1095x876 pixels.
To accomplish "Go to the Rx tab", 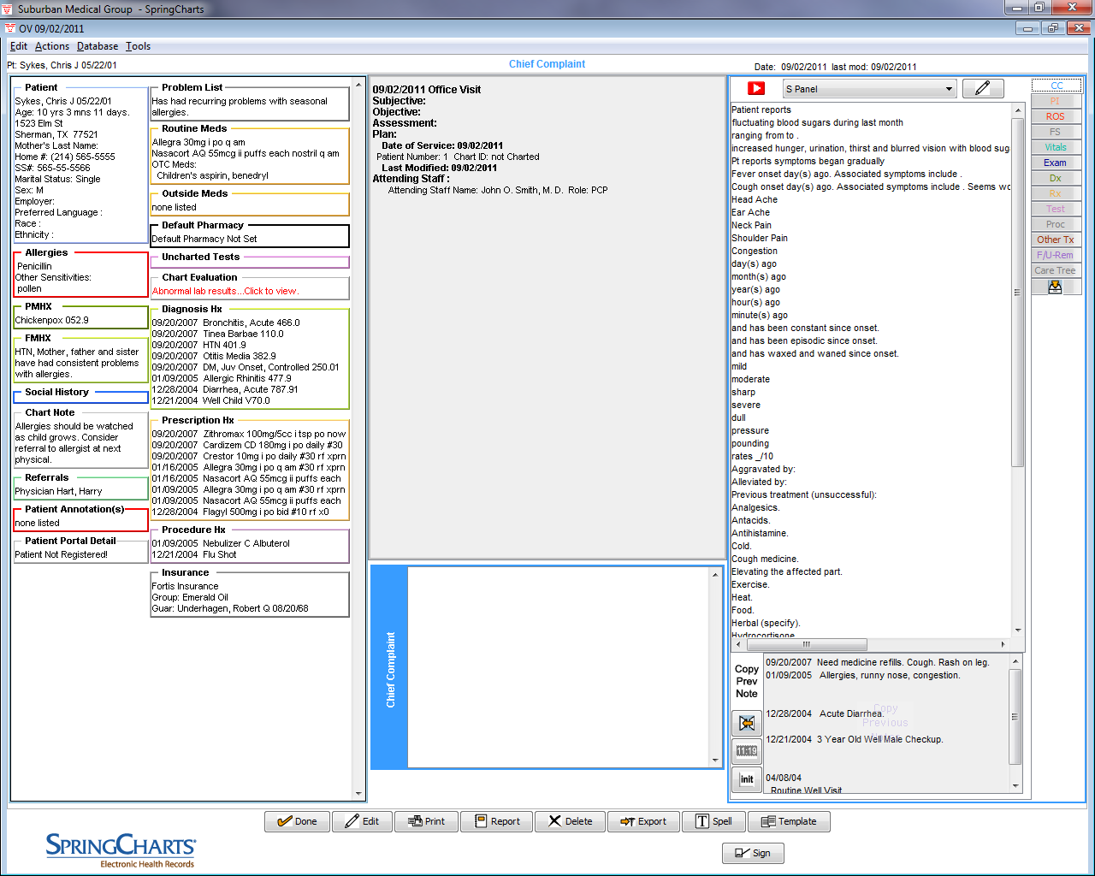I will pos(1057,193).
